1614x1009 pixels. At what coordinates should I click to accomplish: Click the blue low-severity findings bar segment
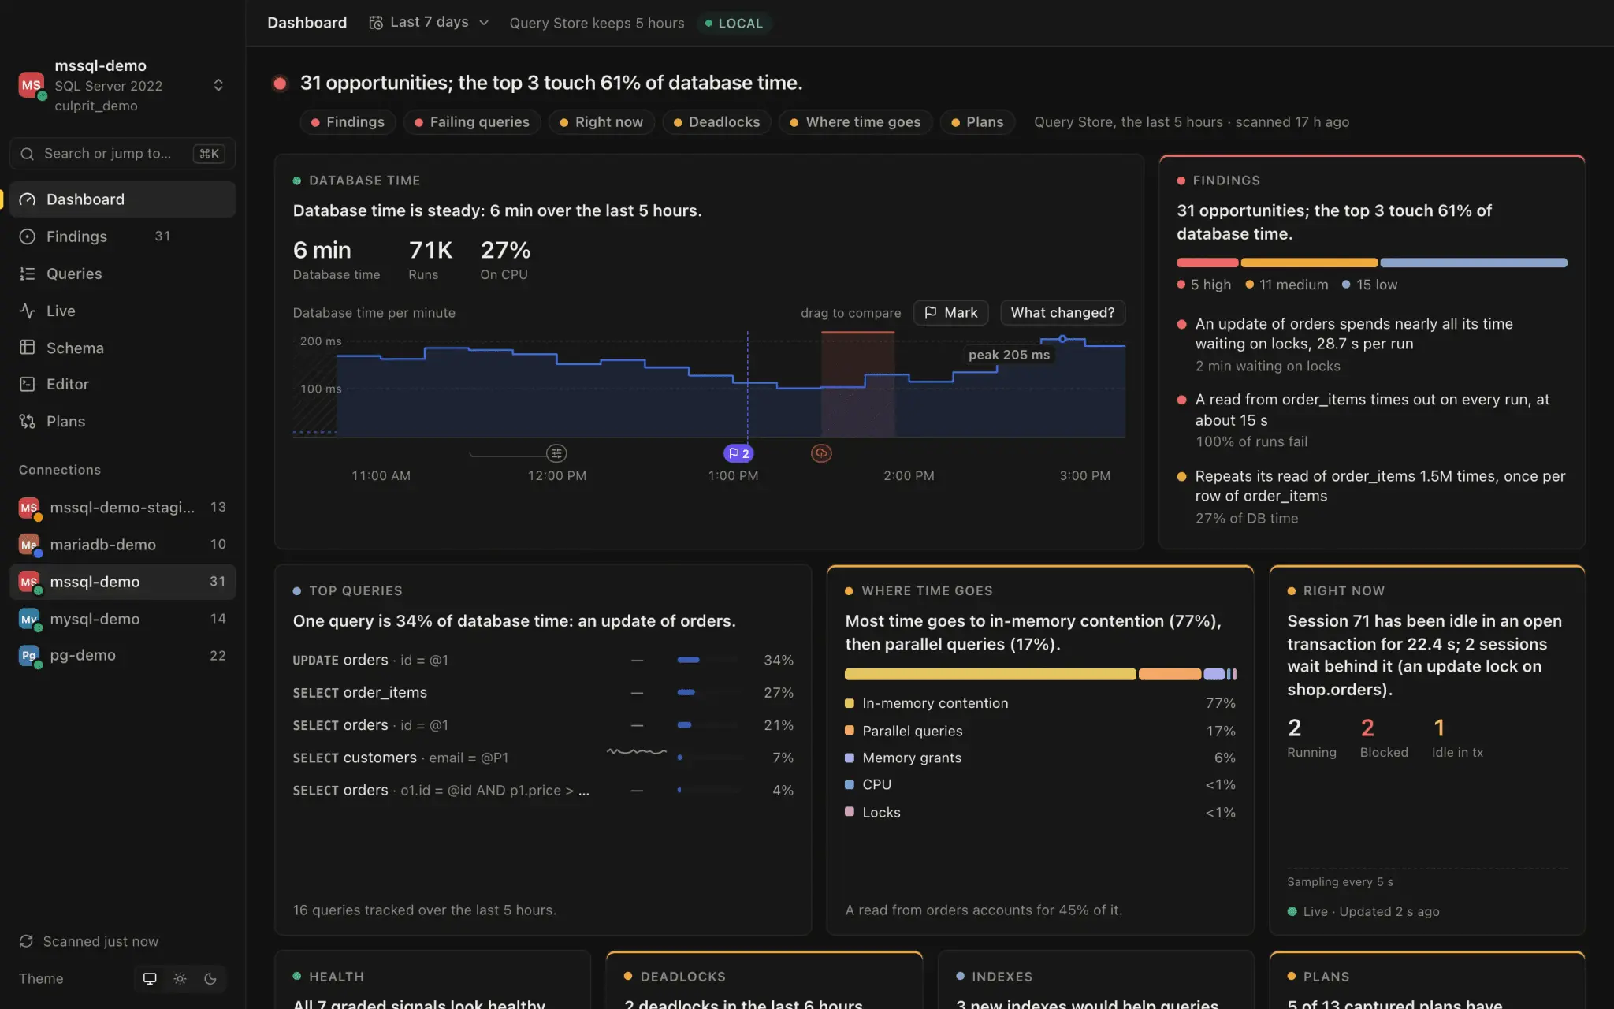[x=1474, y=262]
